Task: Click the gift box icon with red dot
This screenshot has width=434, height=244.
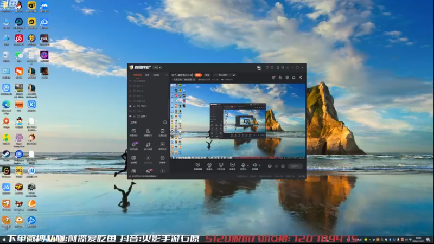Action: 273,78
